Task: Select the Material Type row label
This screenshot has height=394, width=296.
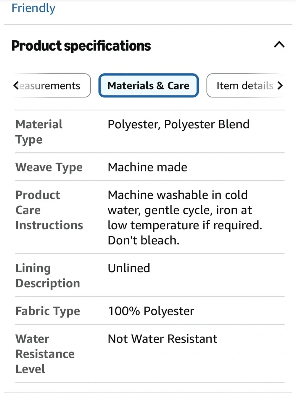Action: (39, 132)
